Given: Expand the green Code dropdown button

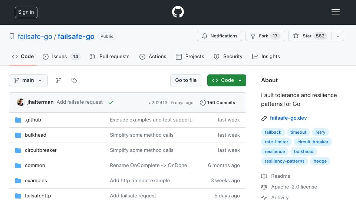Looking at the screenshot, I should point(227,80).
